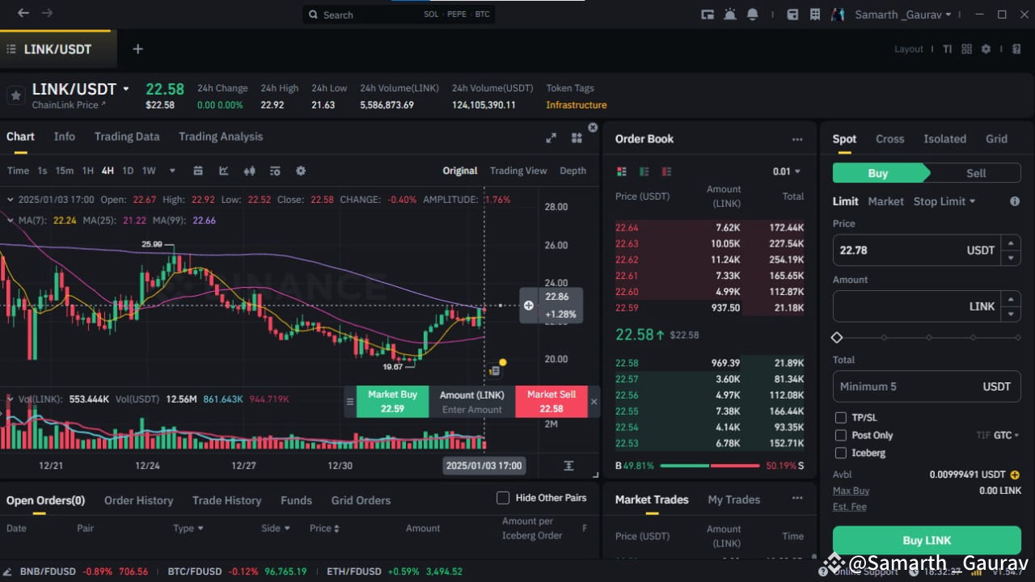This screenshot has height=582, width=1035.
Task: Click the magnifier icon in Search
Action: pos(314,15)
